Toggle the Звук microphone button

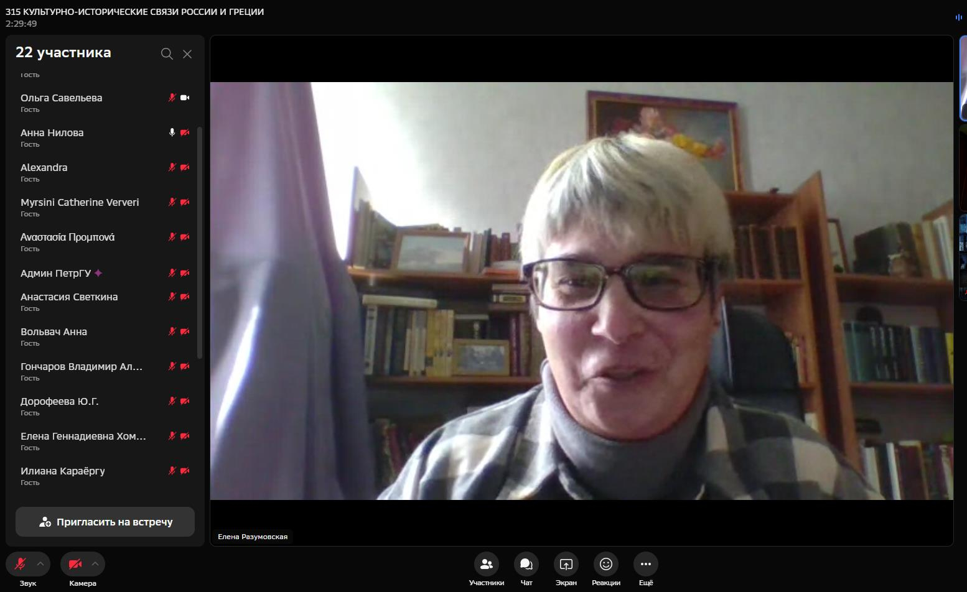21,564
